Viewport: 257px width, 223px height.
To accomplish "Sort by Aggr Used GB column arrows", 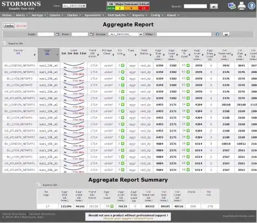I will point(177,55).
